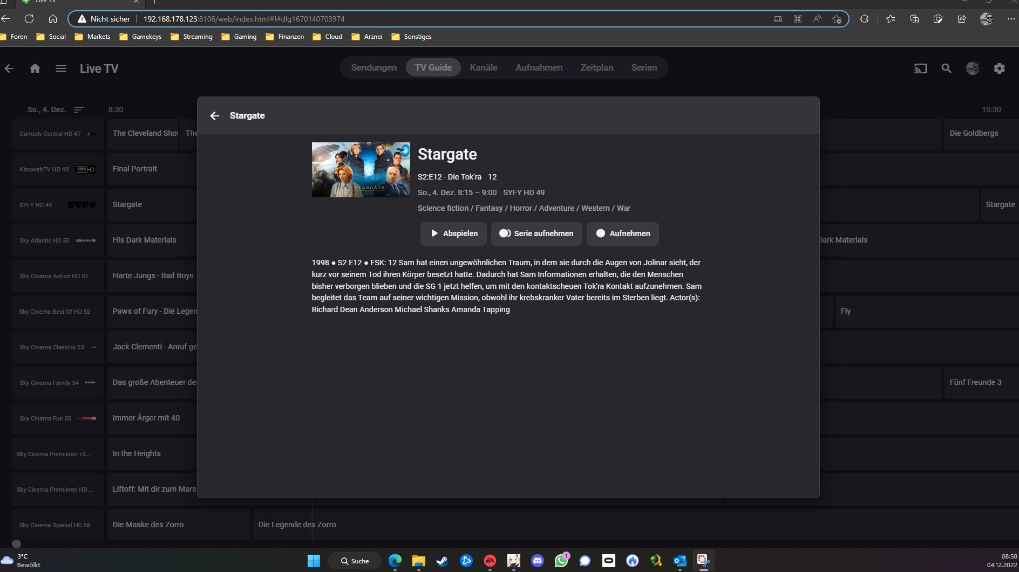Open guide filter options next to the date
The height and width of the screenshot is (572, 1019).
(79, 109)
